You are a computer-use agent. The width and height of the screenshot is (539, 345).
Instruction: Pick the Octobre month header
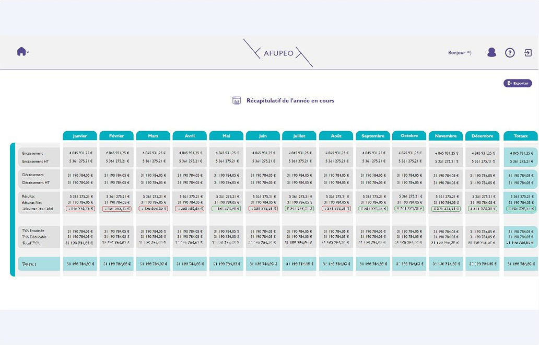pyautogui.click(x=409, y=135)
